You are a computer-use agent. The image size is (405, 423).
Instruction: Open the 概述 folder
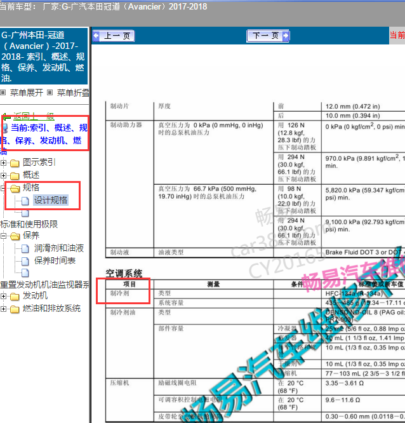31,175
